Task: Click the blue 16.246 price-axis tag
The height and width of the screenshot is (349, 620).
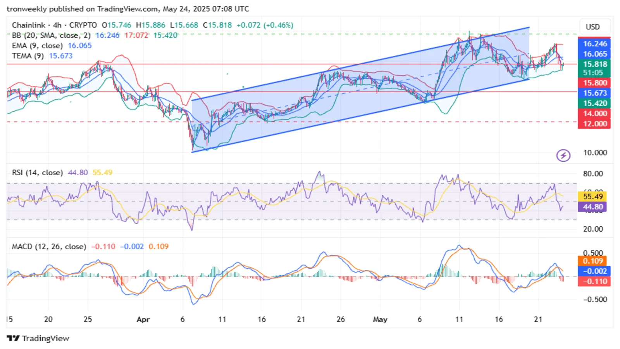Action: click(x=594, y=44)
